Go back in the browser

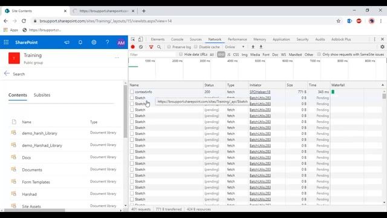(x=5, y=21)
